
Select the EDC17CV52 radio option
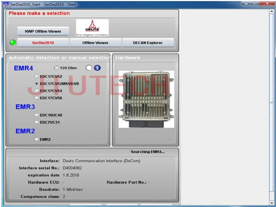[37, 77]
